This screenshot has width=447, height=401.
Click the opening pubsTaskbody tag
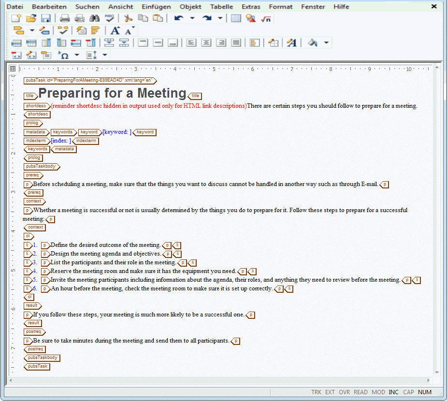[x=42, y=167]
